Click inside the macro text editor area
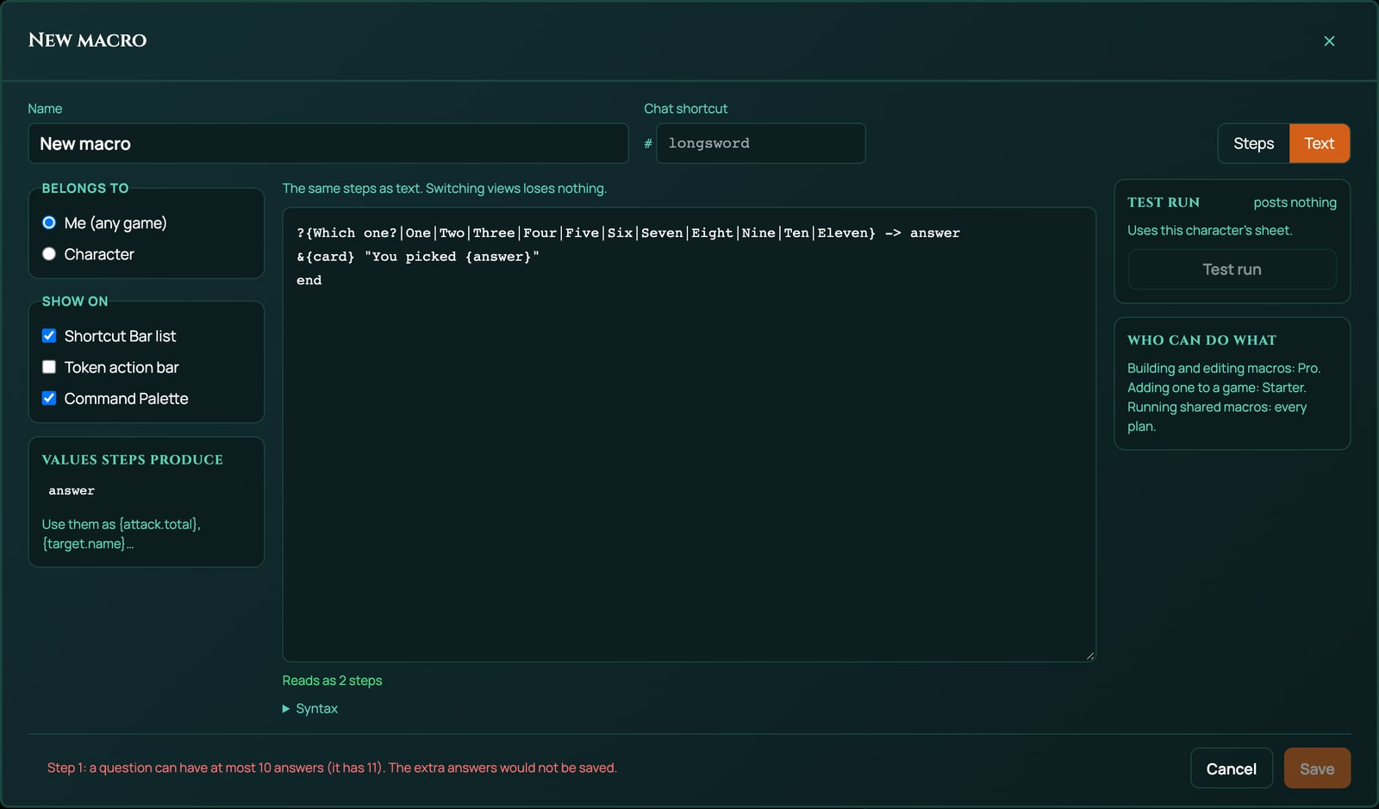This screenshot has height=809, width=1379. click(x=689, y=434)
